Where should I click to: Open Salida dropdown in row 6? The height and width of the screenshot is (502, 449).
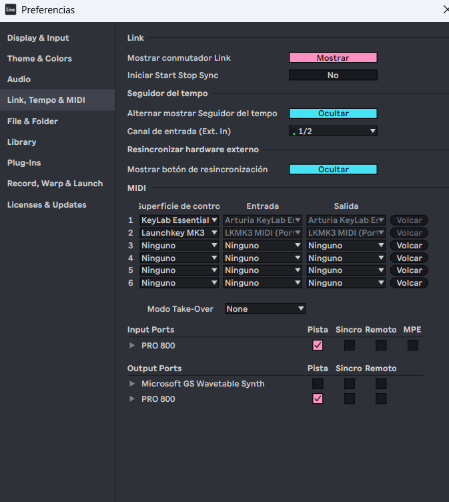pyautogui.click(x=346, y=283)
